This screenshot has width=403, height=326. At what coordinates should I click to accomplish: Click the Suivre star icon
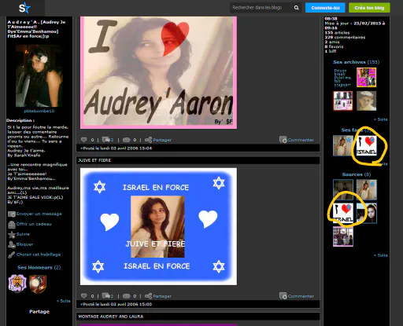[x=12, y=234]
